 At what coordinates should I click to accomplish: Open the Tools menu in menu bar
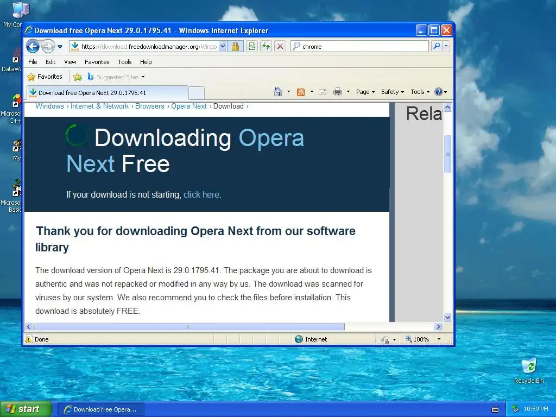[125, 62]
